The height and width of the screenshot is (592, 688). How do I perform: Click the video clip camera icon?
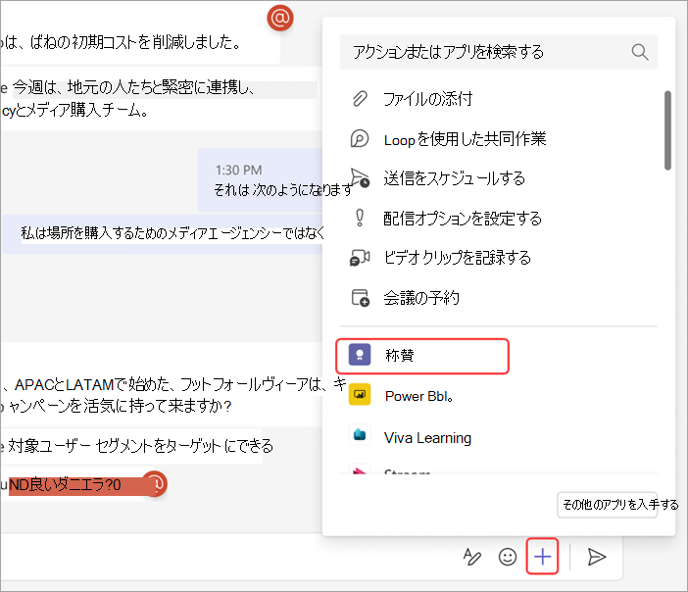pyautogui.click(x=360, y=258)
